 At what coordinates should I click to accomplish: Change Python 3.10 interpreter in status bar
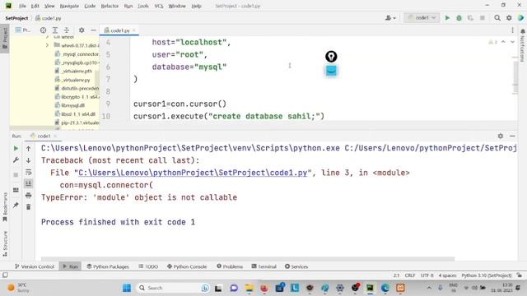487,275
